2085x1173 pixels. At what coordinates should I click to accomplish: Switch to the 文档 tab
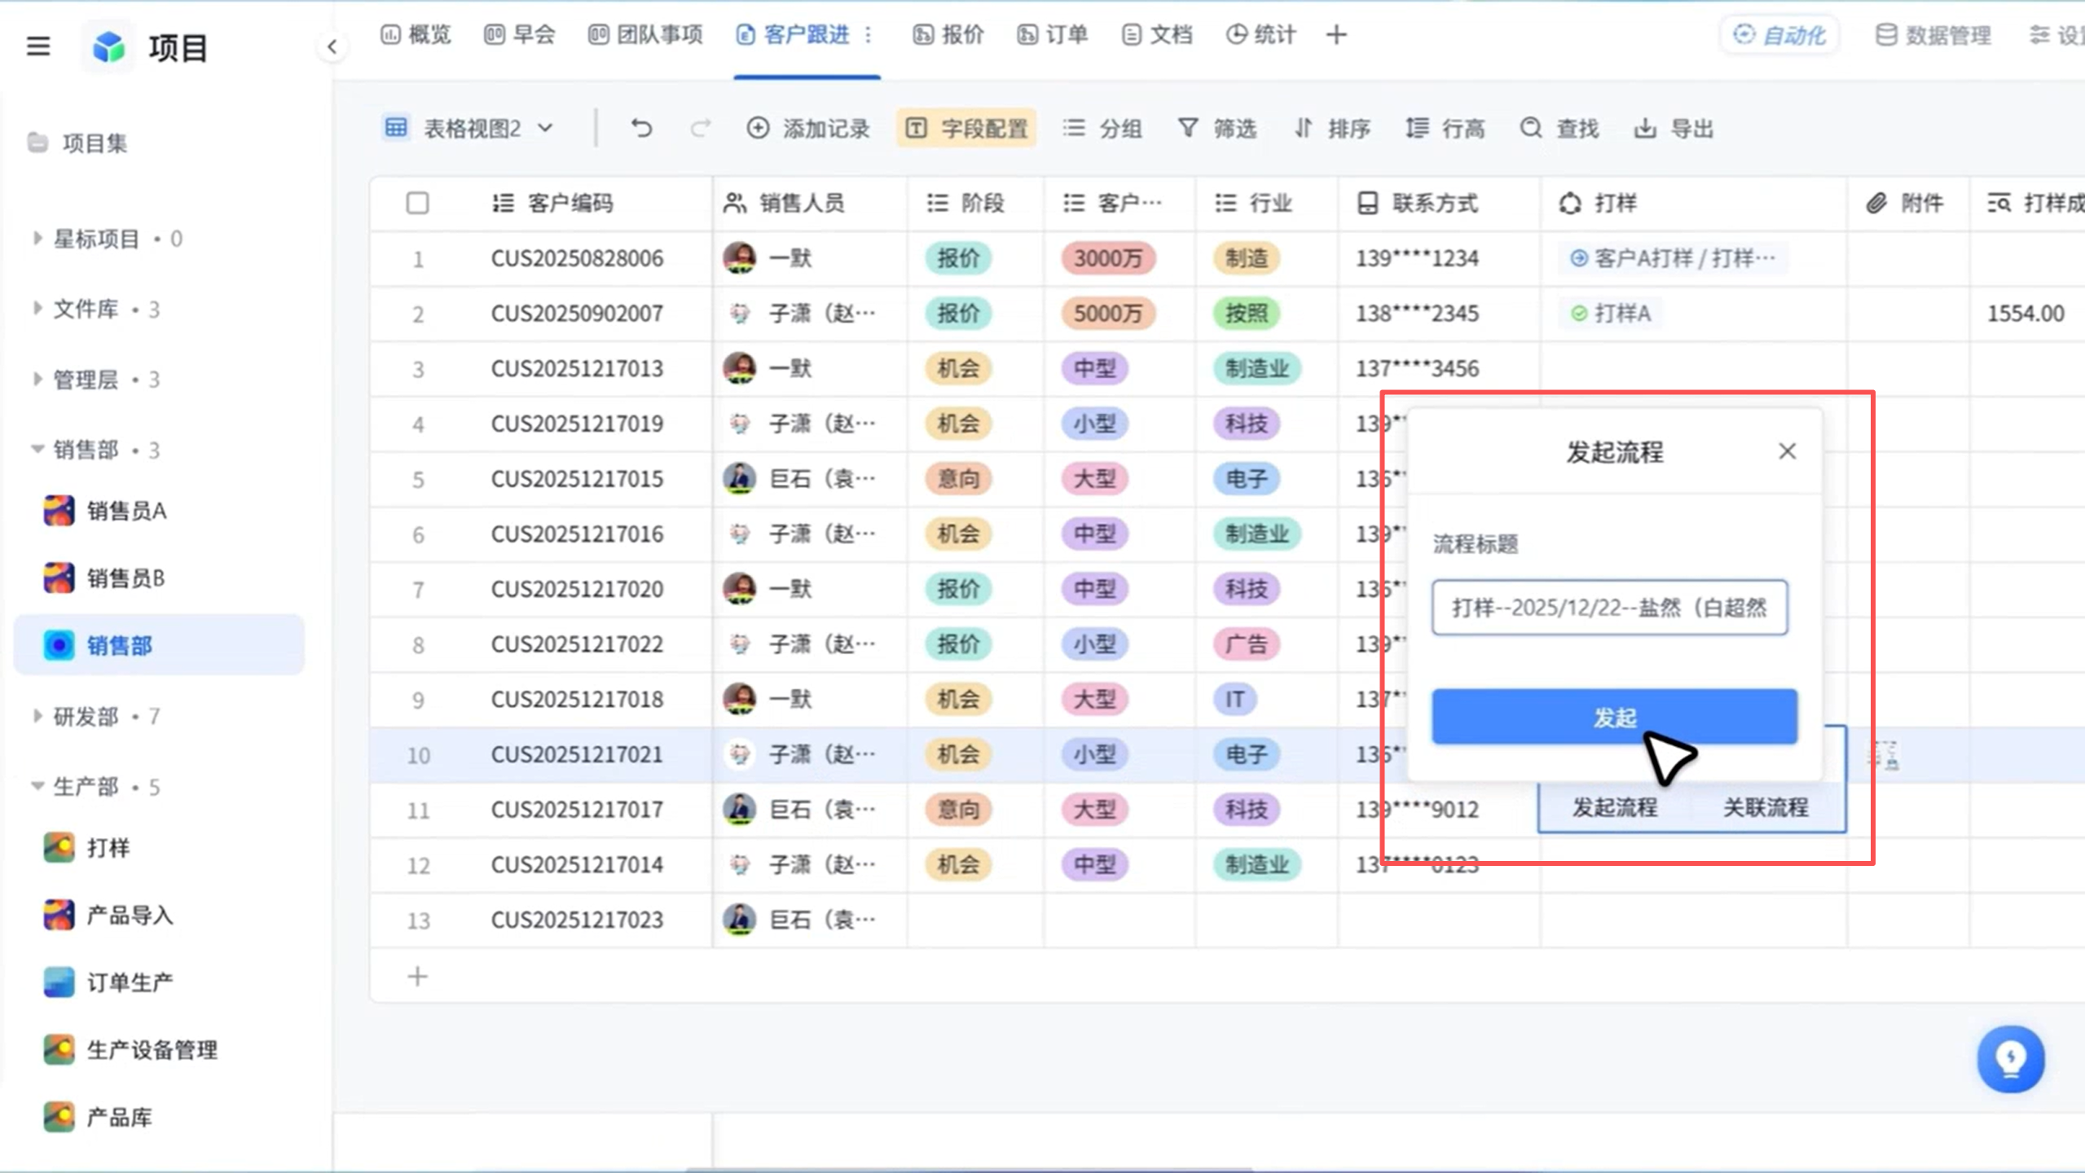coord(1157,34)
